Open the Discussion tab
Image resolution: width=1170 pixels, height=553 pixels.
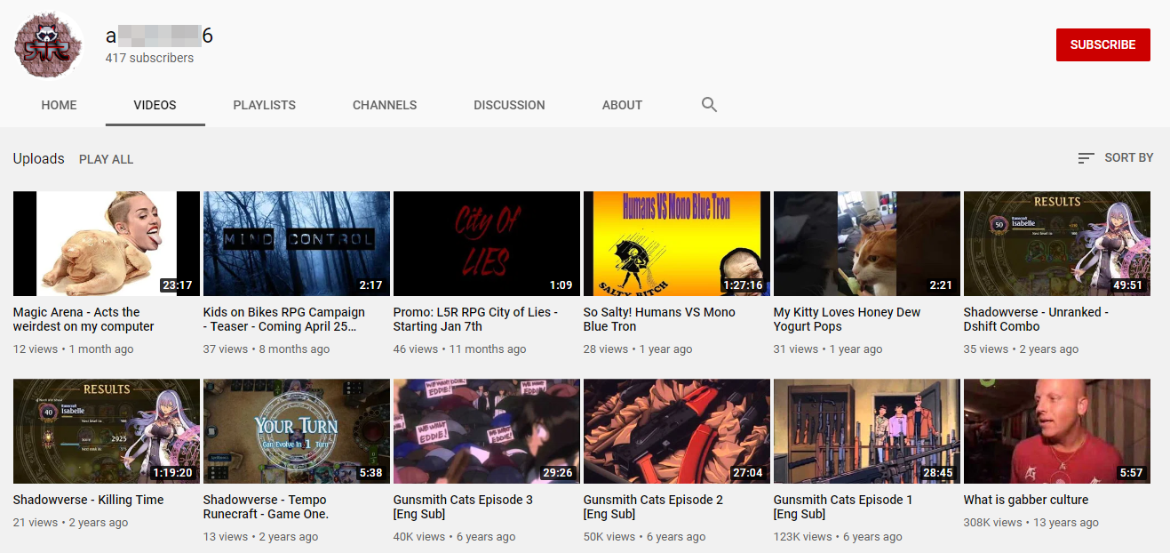[x=509, y=105]
